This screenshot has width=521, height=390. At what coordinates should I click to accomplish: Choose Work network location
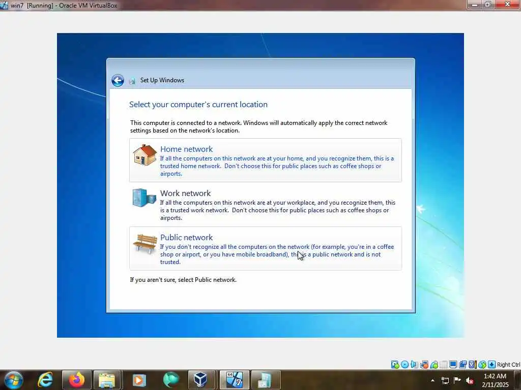(x=266, y=204)
